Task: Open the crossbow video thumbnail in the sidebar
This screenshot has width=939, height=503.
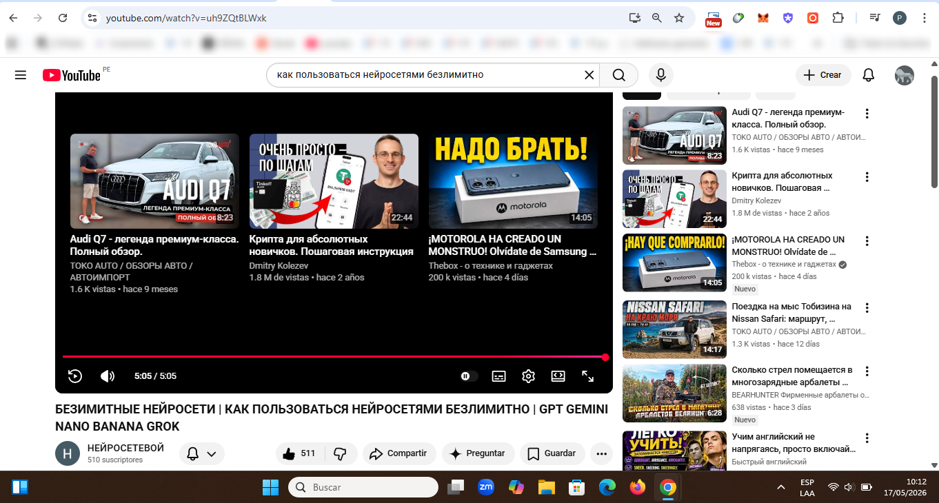Action: (674, 393)
